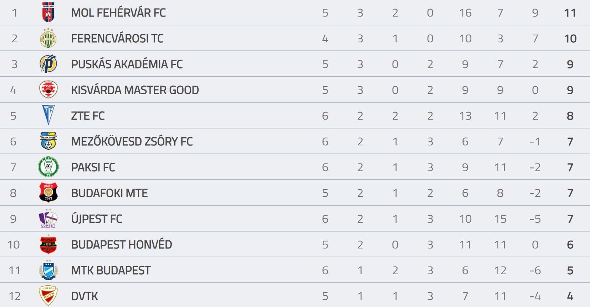The height and width of the screenshot is (307, 590).
Task: Click the MOL Fehérvár FC club crest
Action: 48,12
